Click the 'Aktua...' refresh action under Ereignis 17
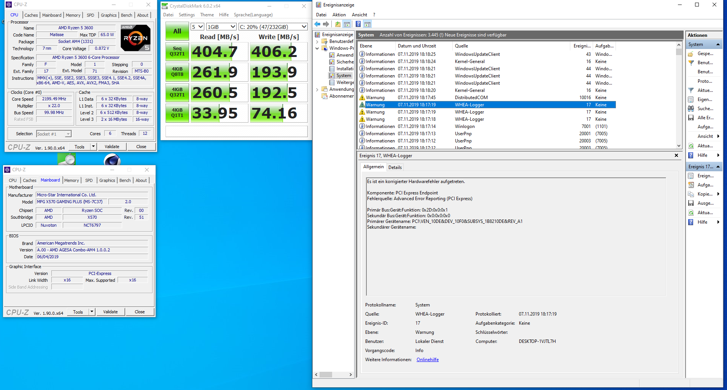The image size is (727, 390). point(705,213)
